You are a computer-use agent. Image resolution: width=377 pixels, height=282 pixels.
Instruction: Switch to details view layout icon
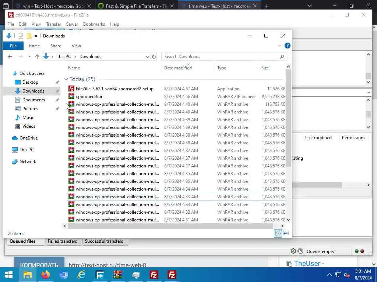pos(278,233)
